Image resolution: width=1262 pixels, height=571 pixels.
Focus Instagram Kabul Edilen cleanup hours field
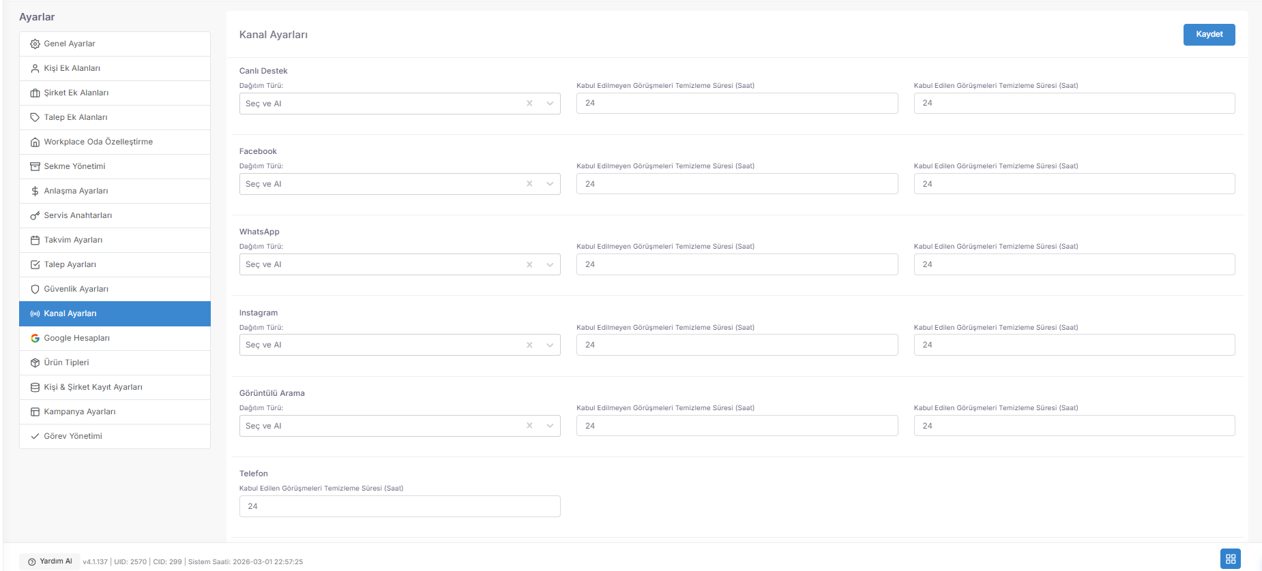(1074, 345)
